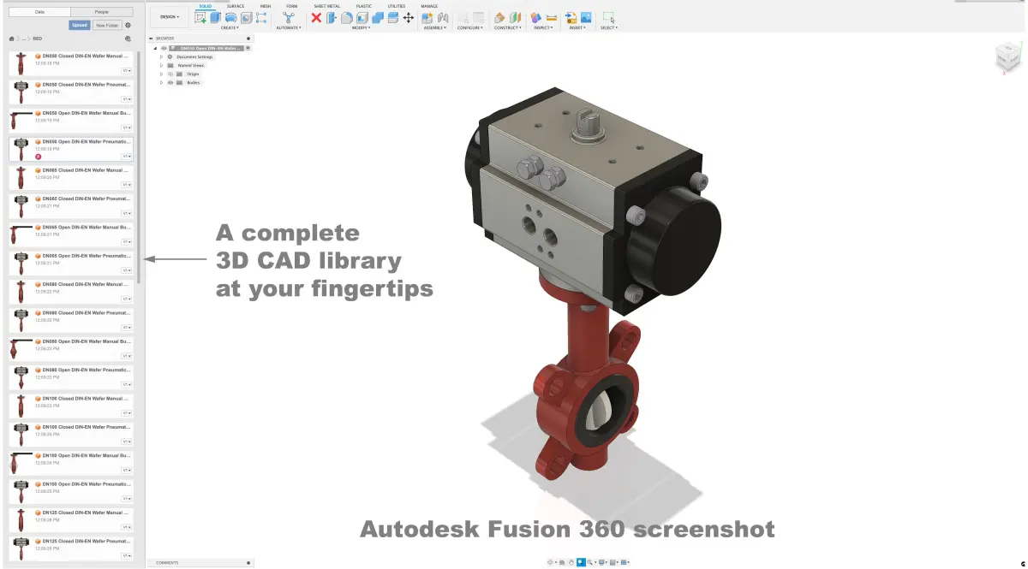Switch to the UTILITIES tab
Viewport: 1028px width, 569px height.
point(397,6)
